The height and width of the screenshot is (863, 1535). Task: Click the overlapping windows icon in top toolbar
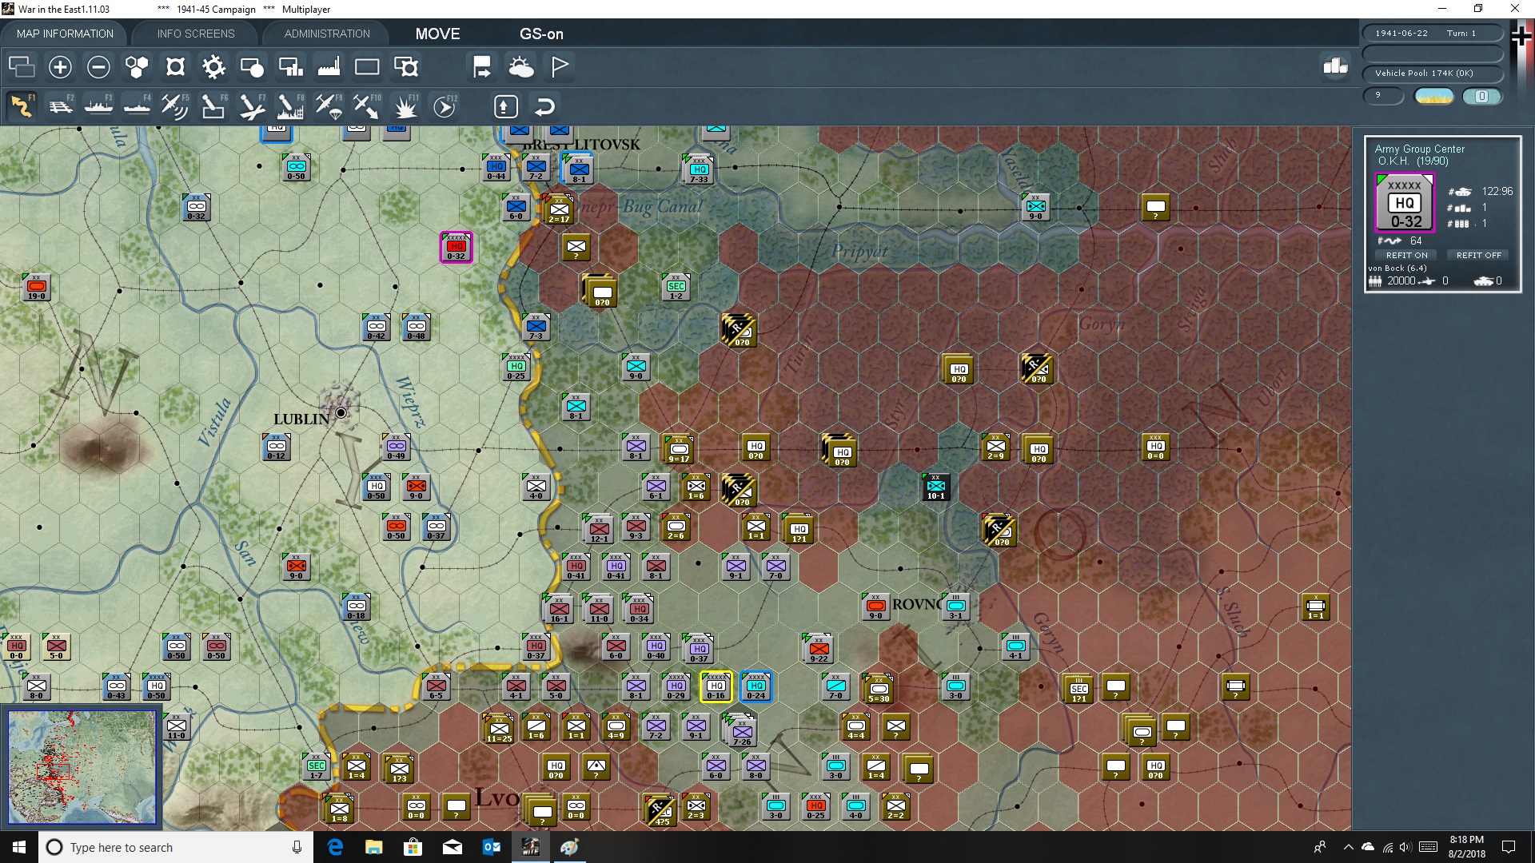pyautogui.click(x=22, y=67)
